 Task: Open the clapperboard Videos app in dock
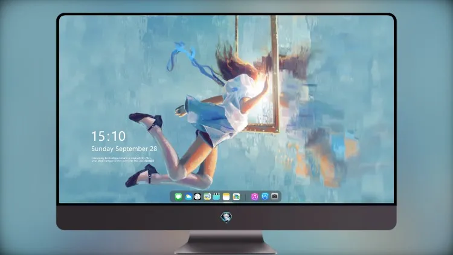click(216, 196)
